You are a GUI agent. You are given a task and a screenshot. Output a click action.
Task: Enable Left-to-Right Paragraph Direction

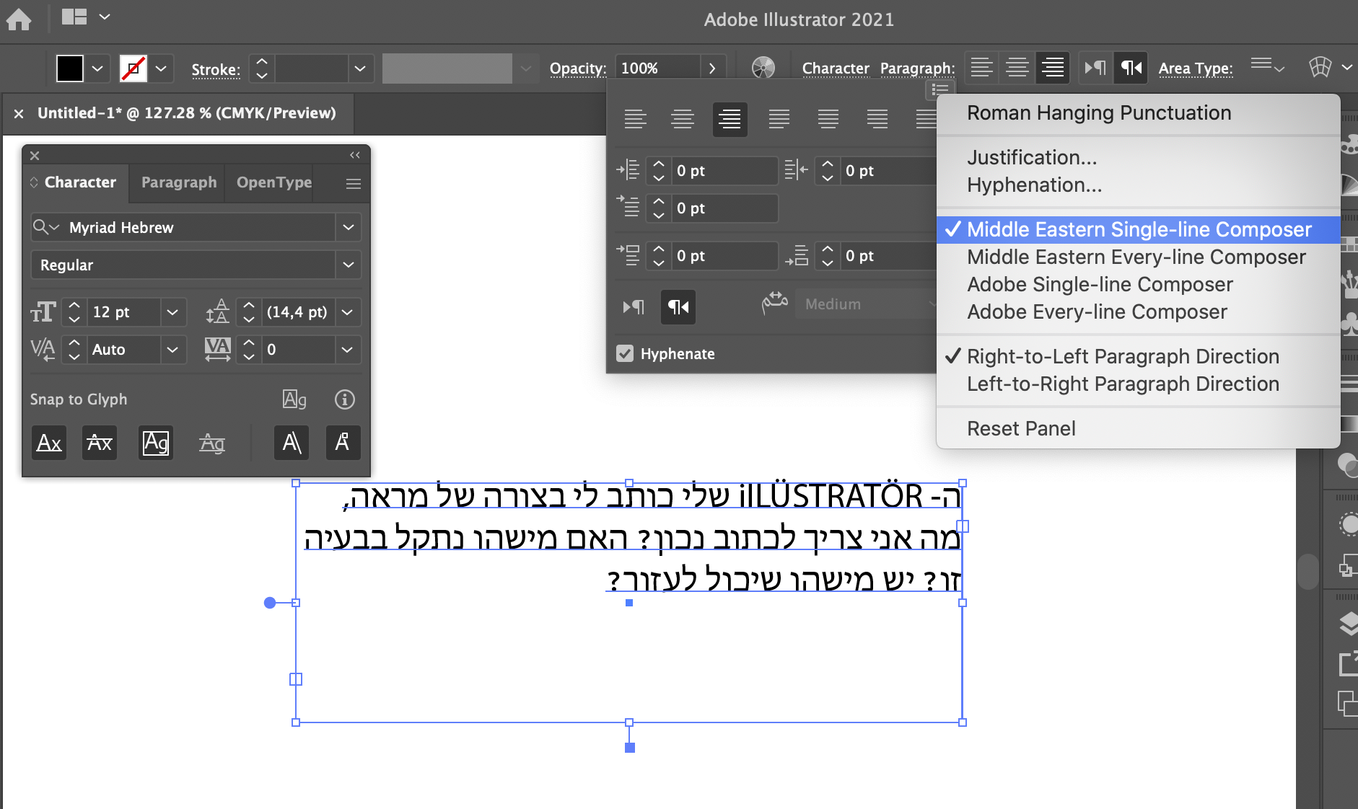point(1123,384)
